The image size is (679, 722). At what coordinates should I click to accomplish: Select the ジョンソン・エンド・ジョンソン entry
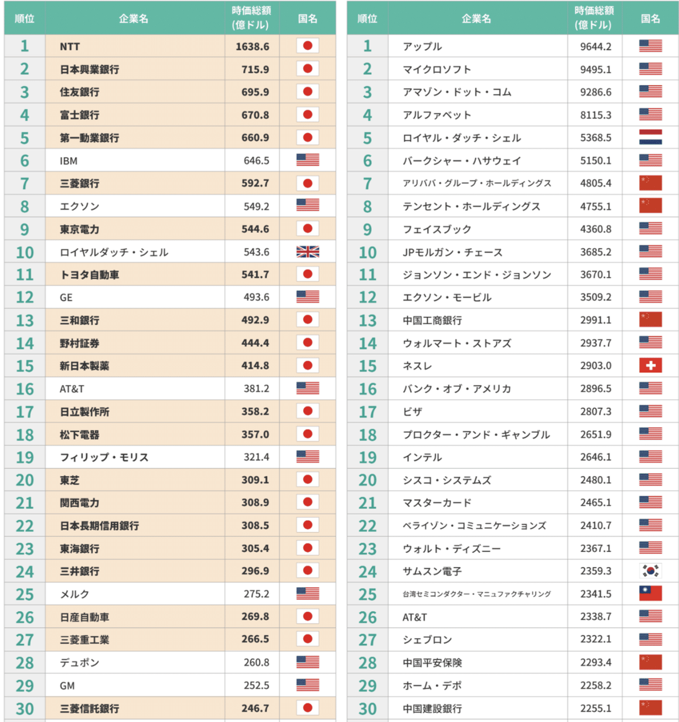[x=477, y=275]
